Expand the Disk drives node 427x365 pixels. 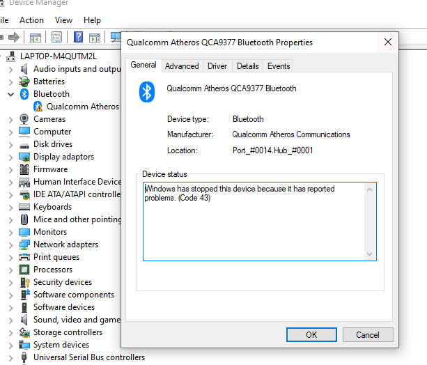point(11,145)
